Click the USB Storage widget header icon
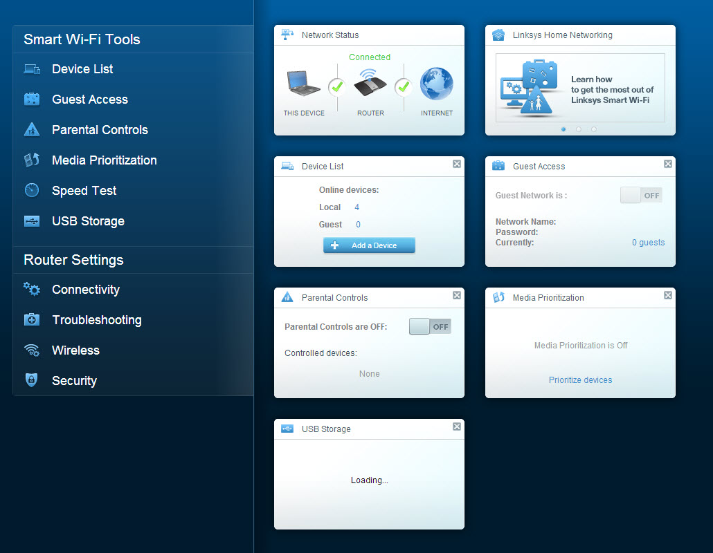 287,429
